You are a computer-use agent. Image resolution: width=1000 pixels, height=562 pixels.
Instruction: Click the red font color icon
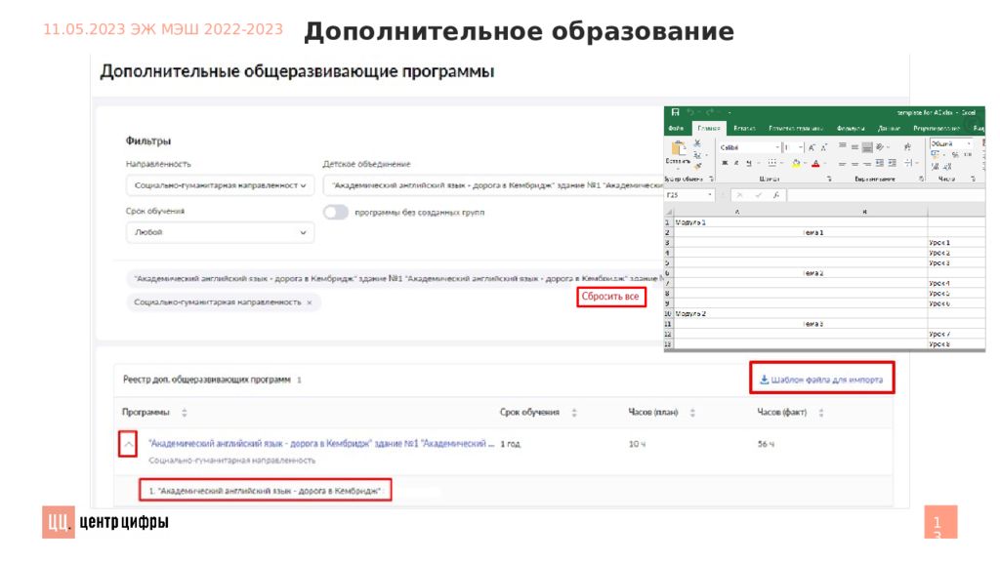[x=814, y=163]
